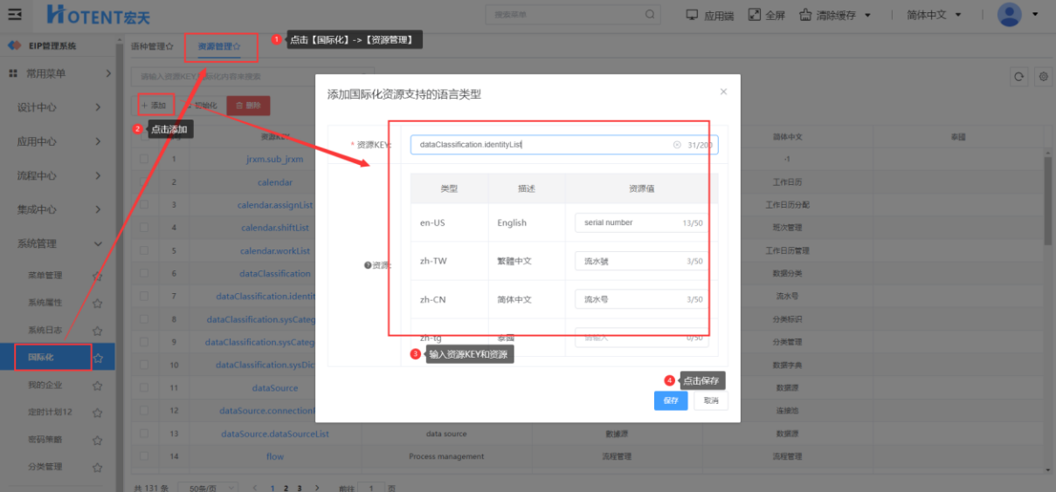Open the 简体中文 language dropdown
The image size is (1056, 492).
(933, 15)
